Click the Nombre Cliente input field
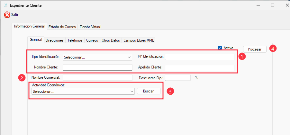 click(x=97, y=67)
